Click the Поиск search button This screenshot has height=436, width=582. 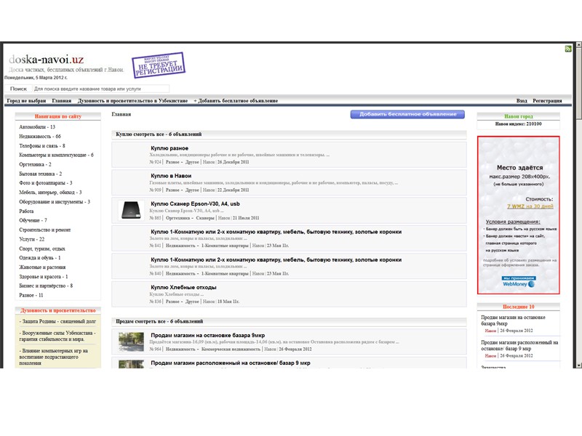tap(19, 89)
